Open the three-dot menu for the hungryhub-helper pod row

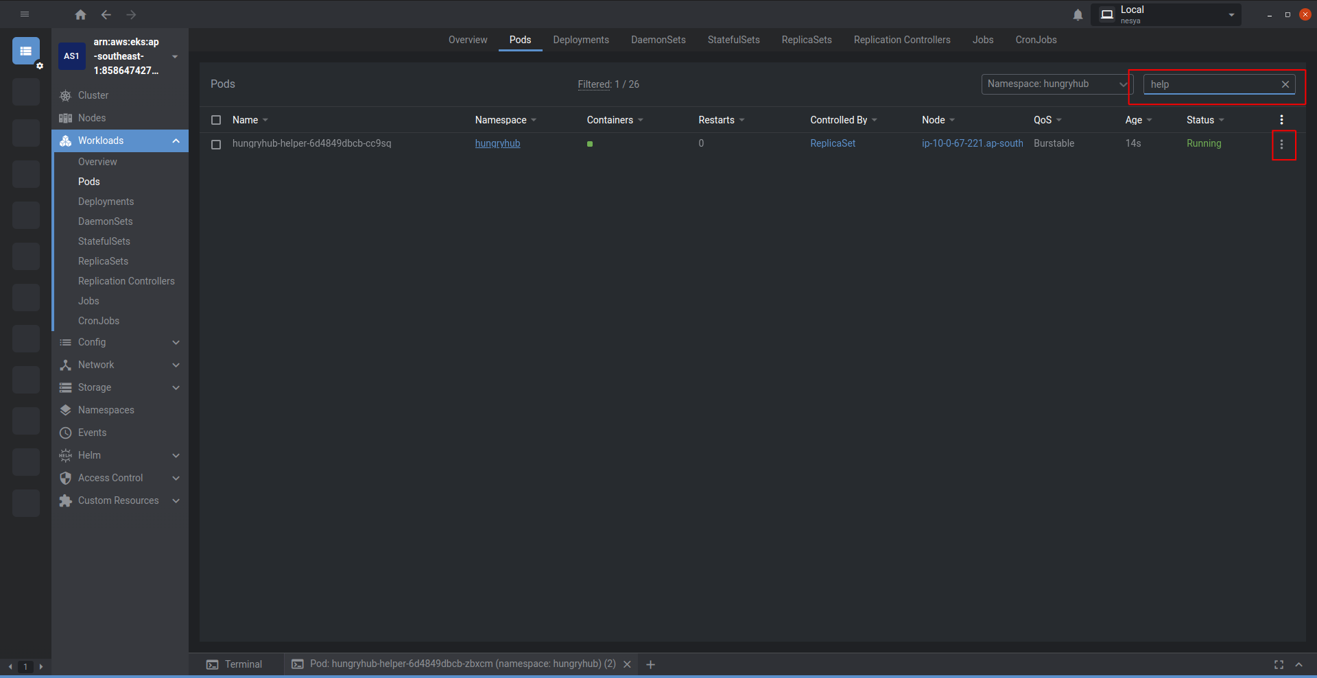coord(1281,145)
